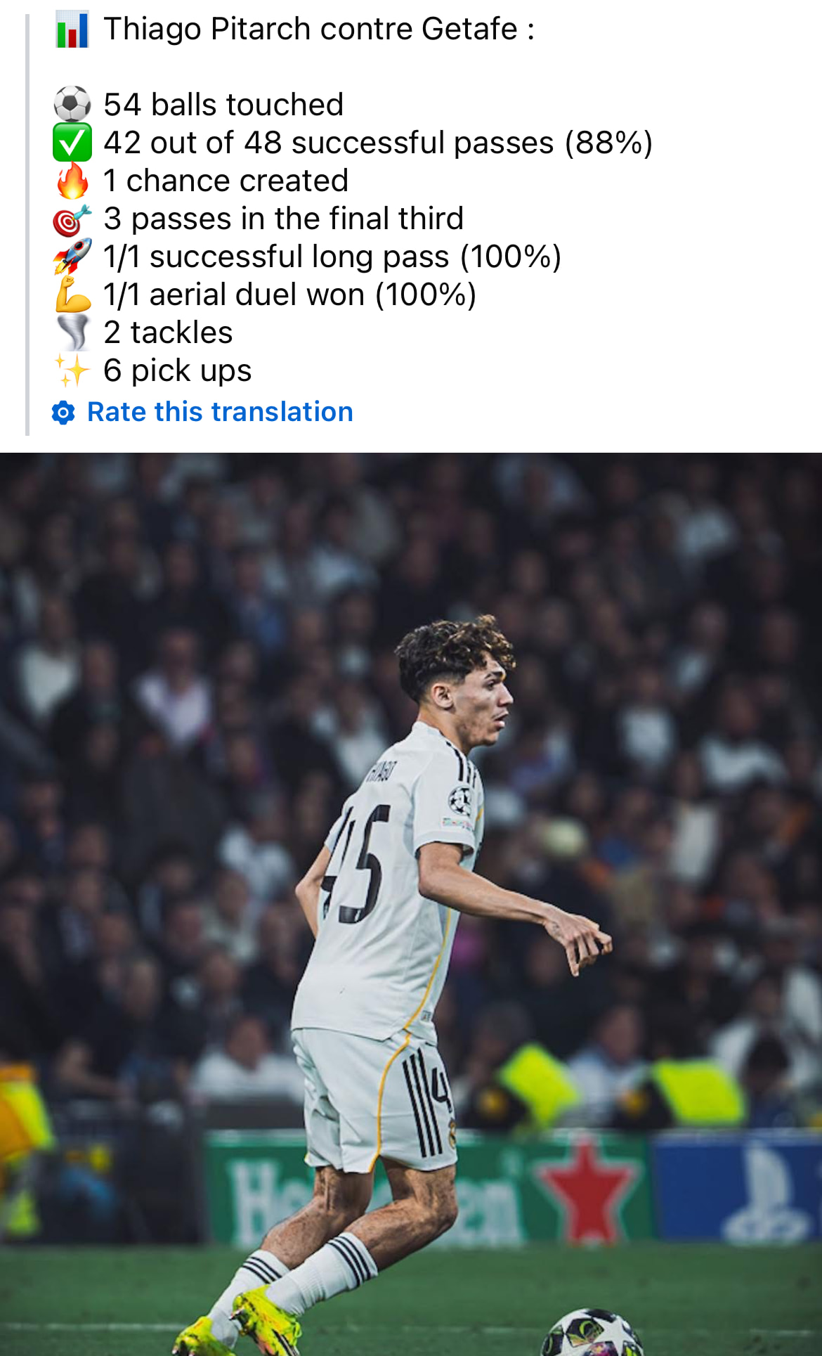Click the sparkles emoji beside pick ups
822x1356 pixels.
pyautogui.click(x=72, y=370)
